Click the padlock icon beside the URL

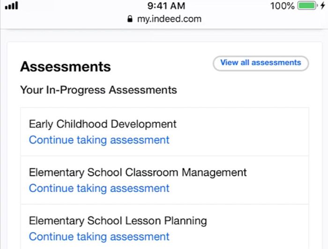pyautogui.click(x=130, y=19)
